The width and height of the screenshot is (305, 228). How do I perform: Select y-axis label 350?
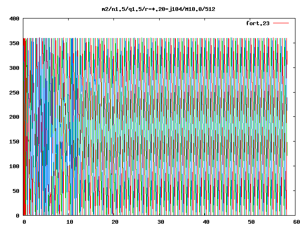tap(14, 43)
